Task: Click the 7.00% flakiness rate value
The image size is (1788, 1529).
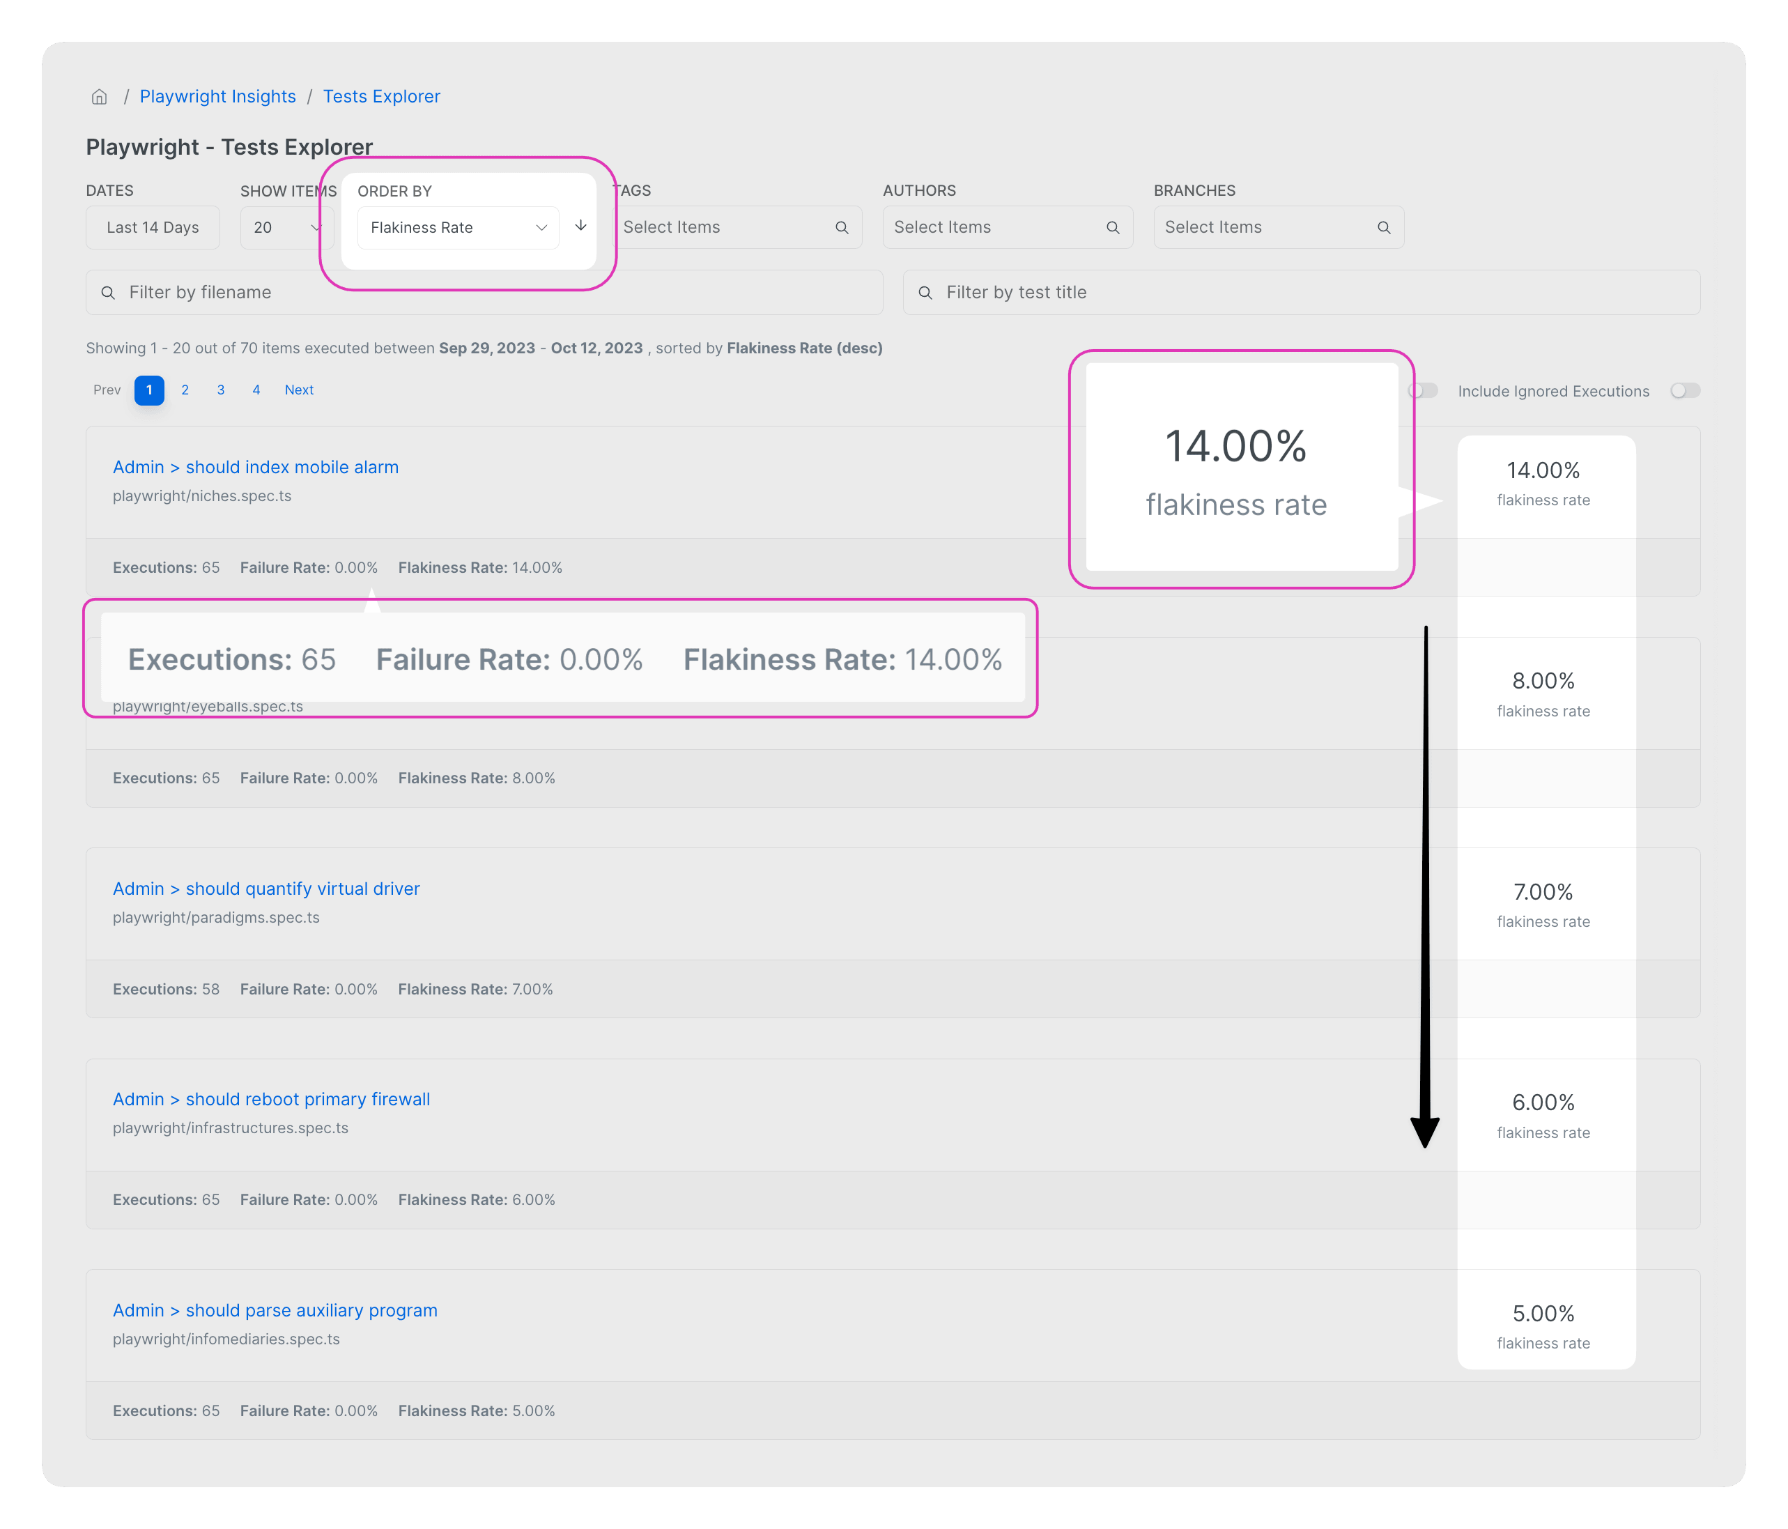Action: click(x=1543, y=892)
